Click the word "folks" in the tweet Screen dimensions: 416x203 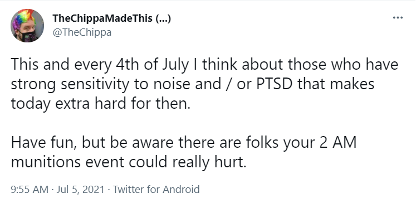(x=262, y=142)
